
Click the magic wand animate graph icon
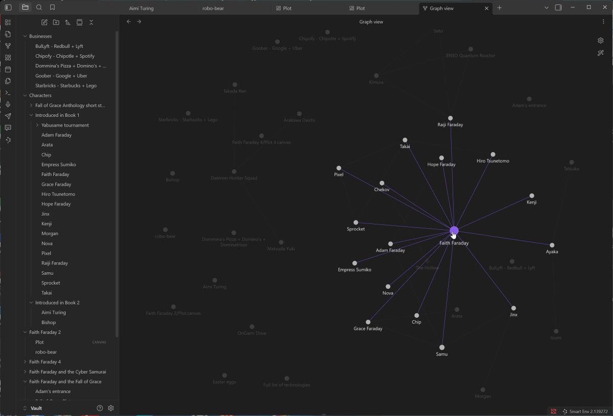601,53
